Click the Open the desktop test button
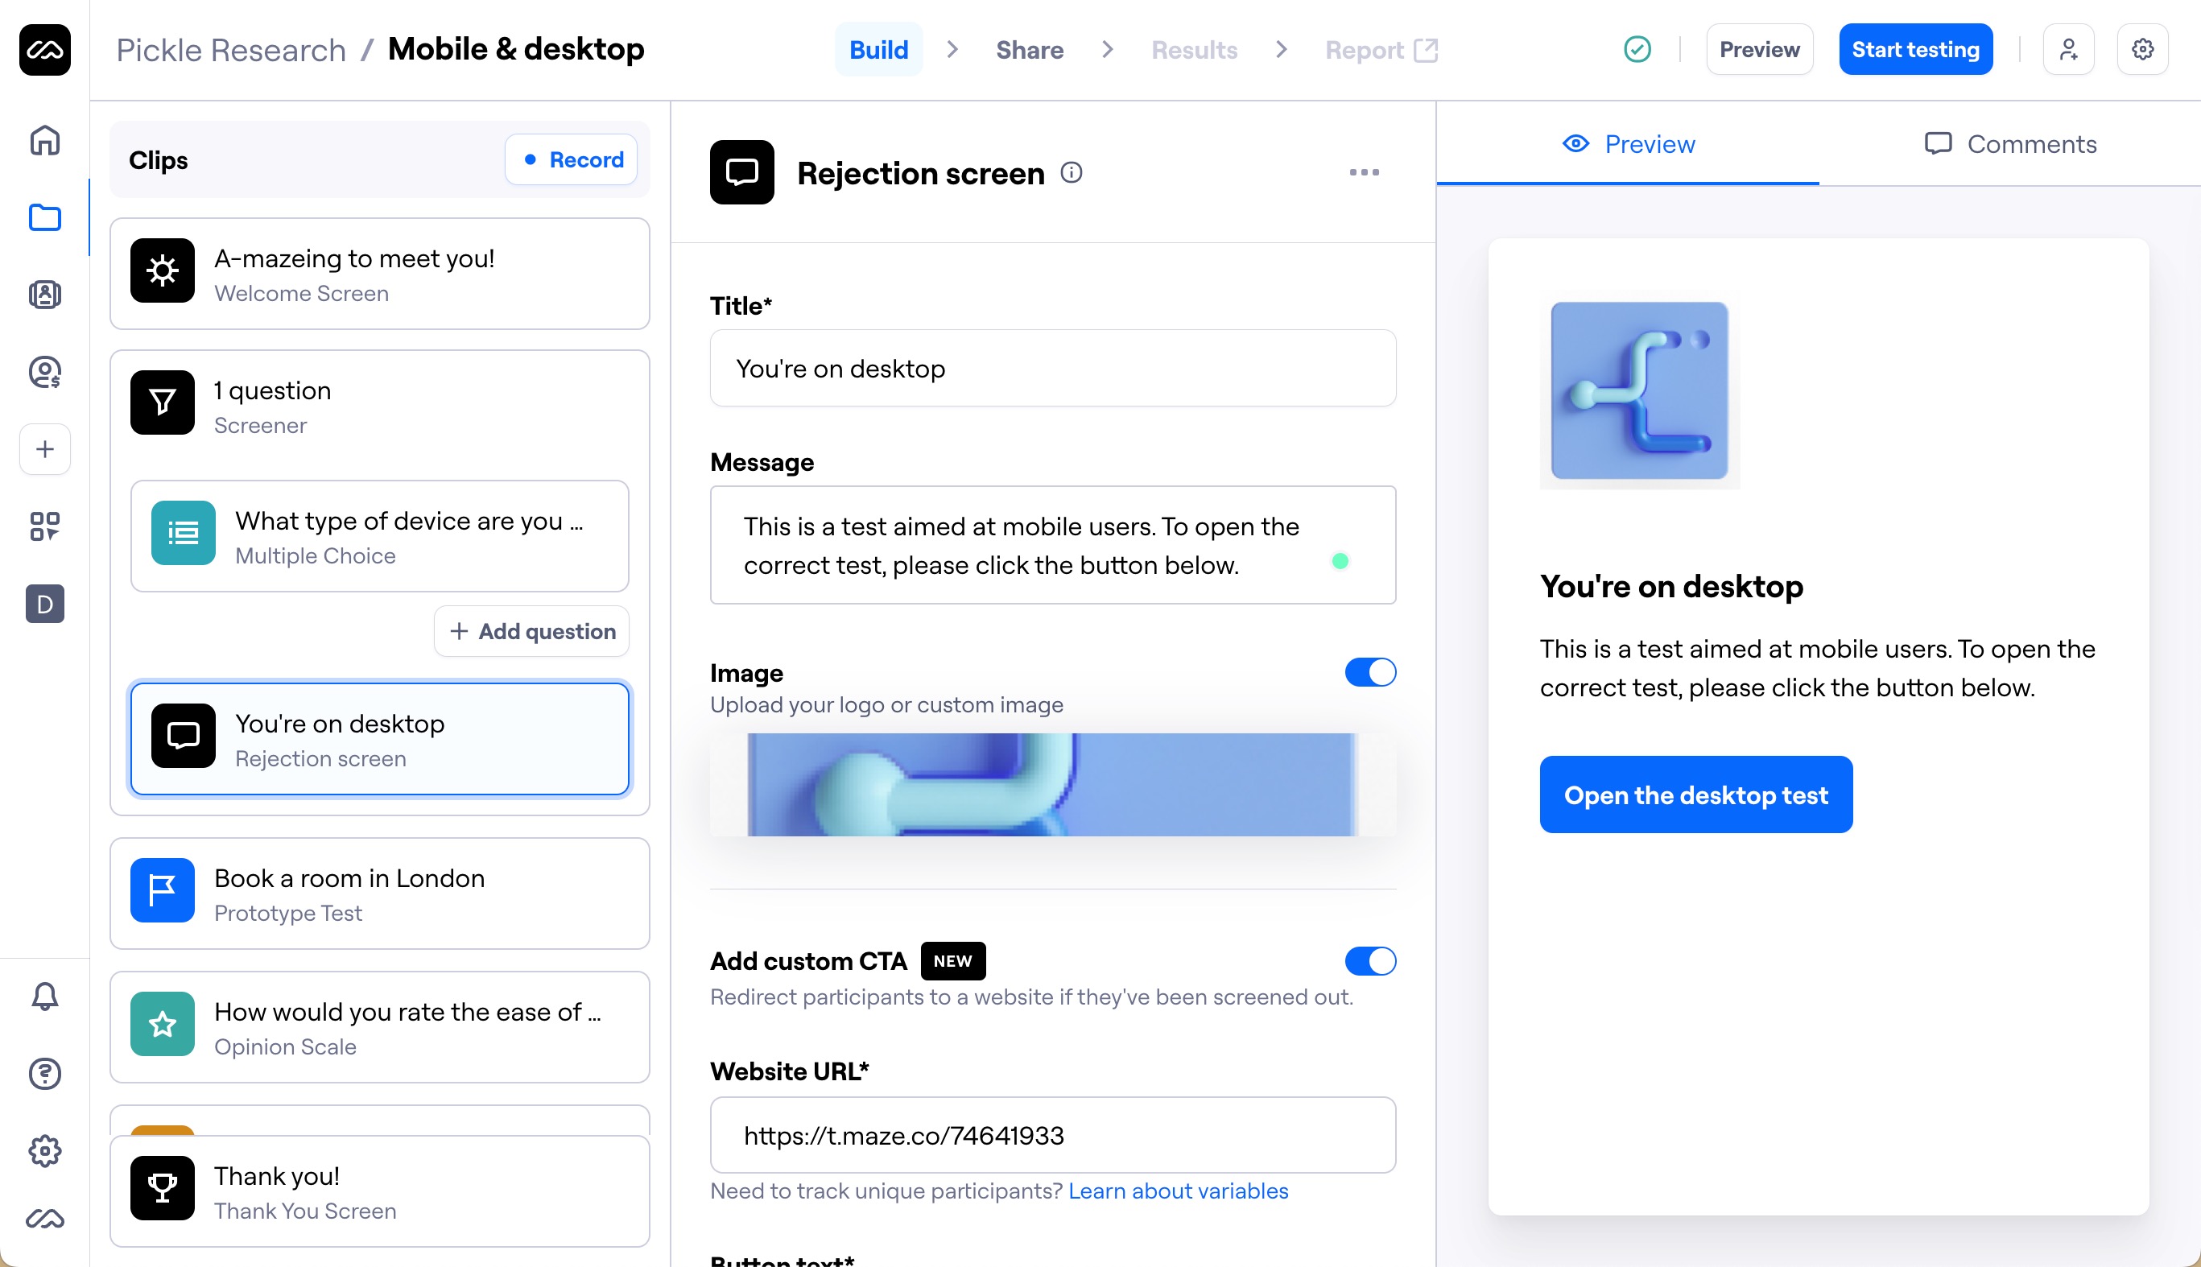Viewport: 2201px width, 1267px height. [x=1695, y=794]
